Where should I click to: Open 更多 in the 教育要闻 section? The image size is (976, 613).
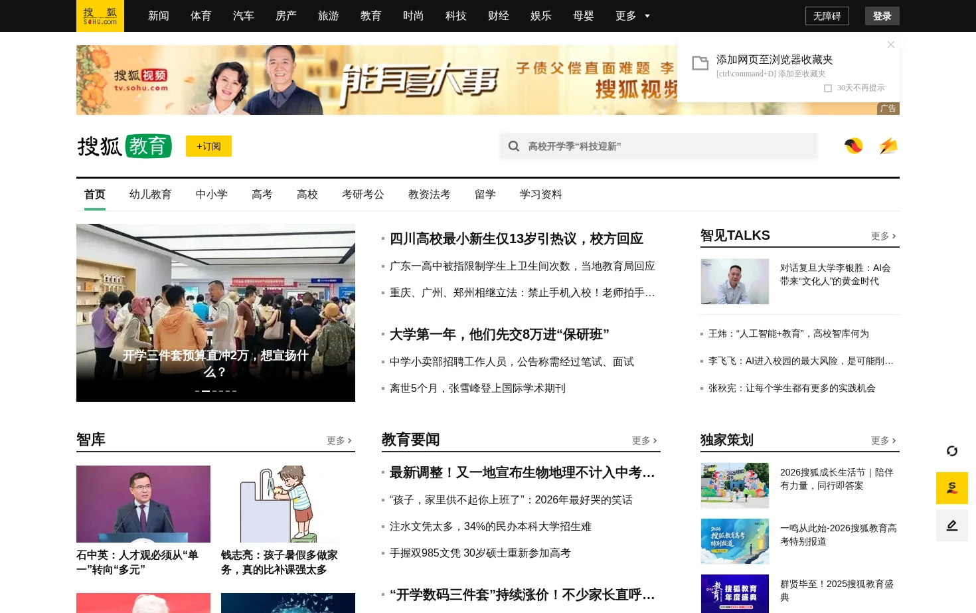pyautogui.click(x=645, y=440)
